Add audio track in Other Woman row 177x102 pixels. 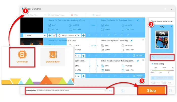[83, 76]
